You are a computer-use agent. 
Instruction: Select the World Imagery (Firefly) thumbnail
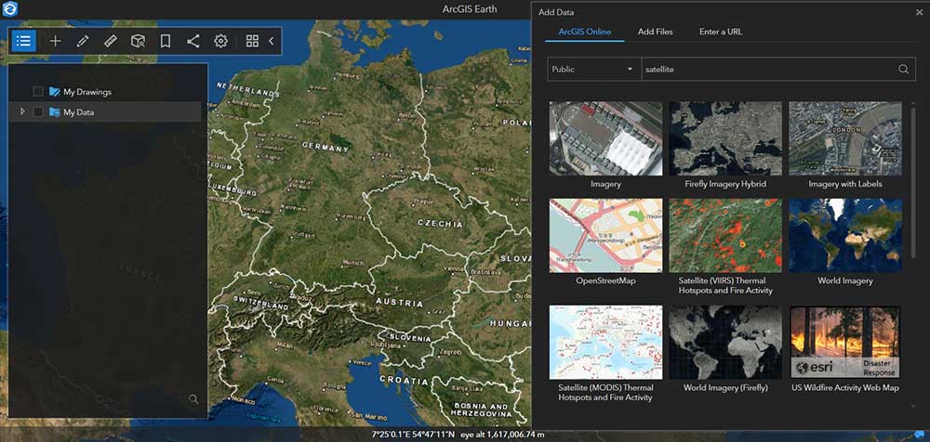pyautogui.click(x=725, y=343)
